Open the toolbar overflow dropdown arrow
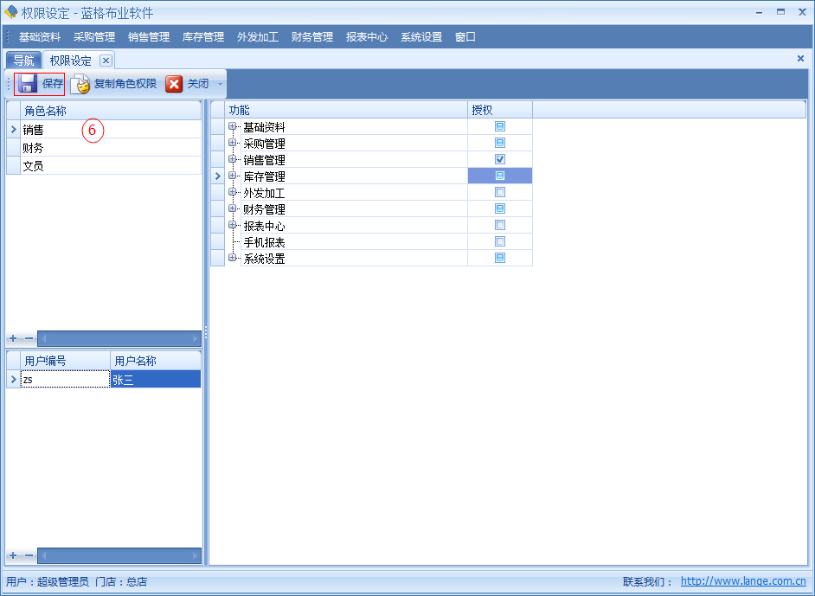Image resolution: width=815 pixels, height=596 pixels. click(220, 85)
